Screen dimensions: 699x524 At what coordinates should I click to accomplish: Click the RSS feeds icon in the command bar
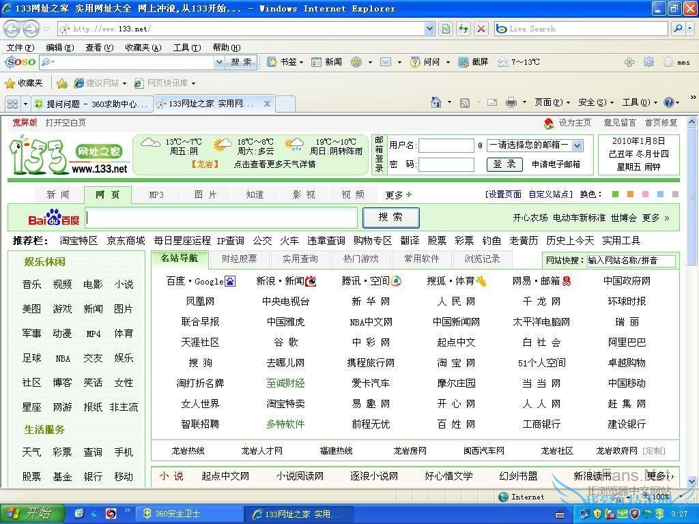[463, 100]
